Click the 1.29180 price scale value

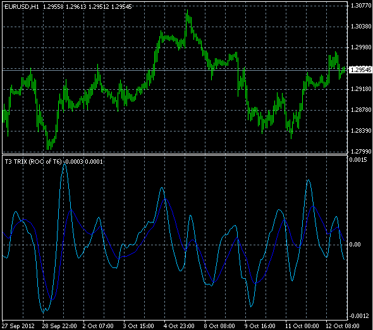pos(361,89)
